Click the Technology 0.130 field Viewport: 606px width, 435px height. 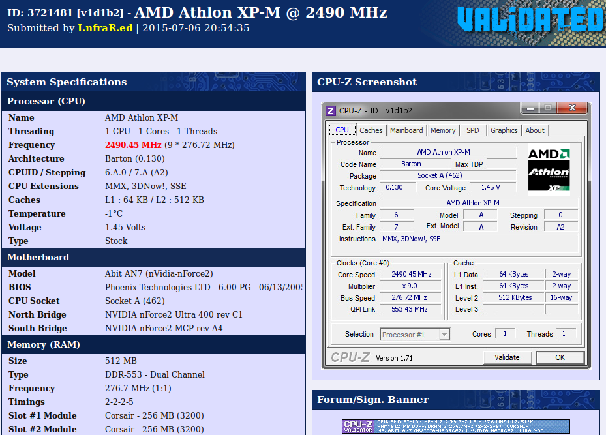point(398,187)
